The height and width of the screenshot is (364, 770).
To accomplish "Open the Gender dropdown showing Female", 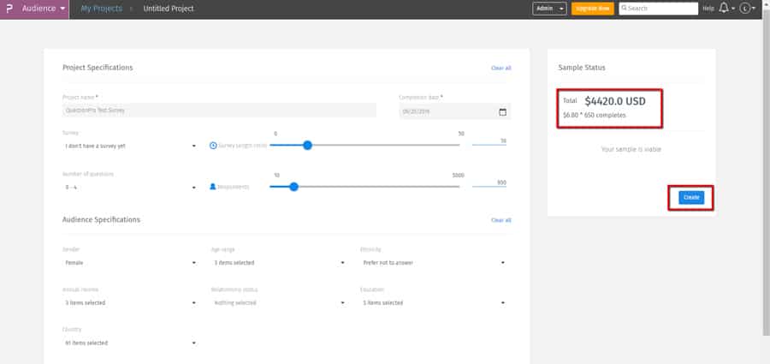I will click(130, 263).
